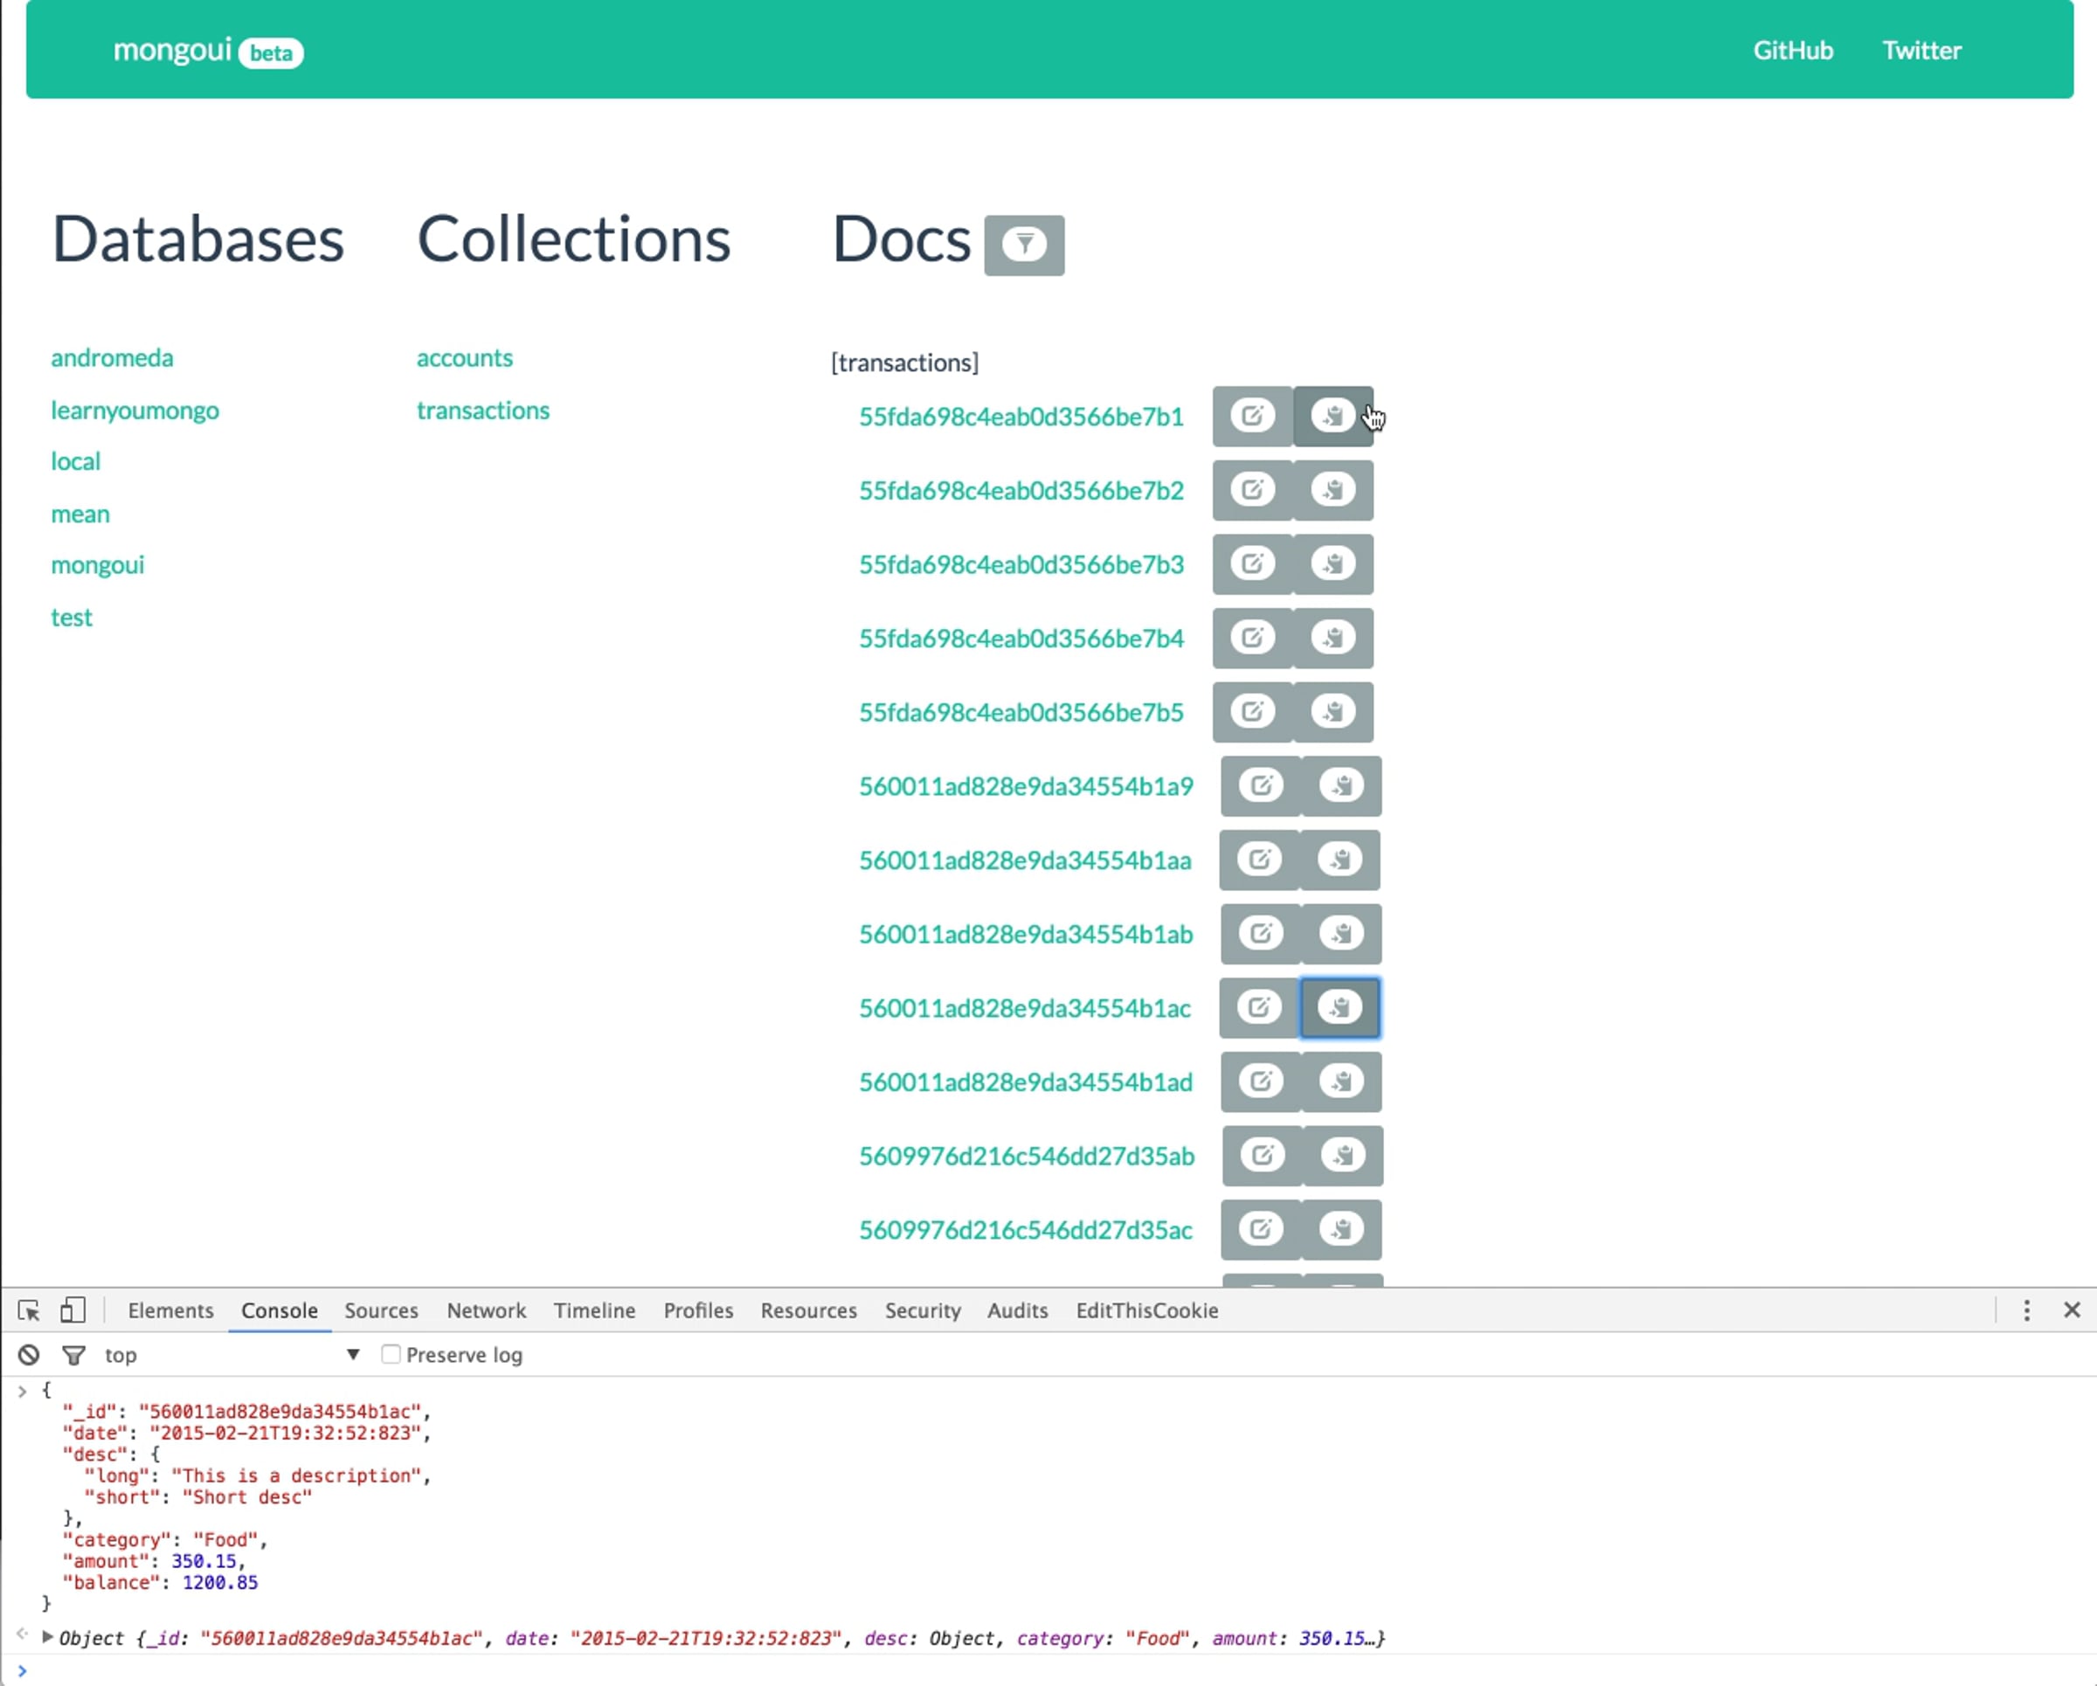
Task: Open document 5609976d216c546dd27d35ab link
Action: 1026,1156
